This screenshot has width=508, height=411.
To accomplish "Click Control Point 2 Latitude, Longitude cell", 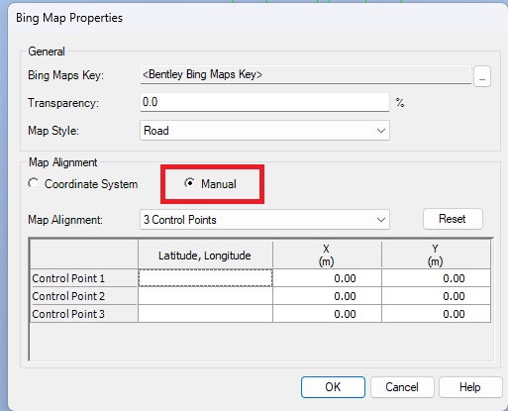I will (x=205, y=296).
